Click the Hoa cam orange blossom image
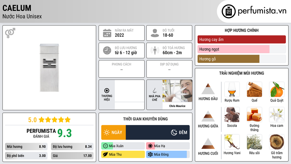This screenshot has width=291, height=164. 277,114
